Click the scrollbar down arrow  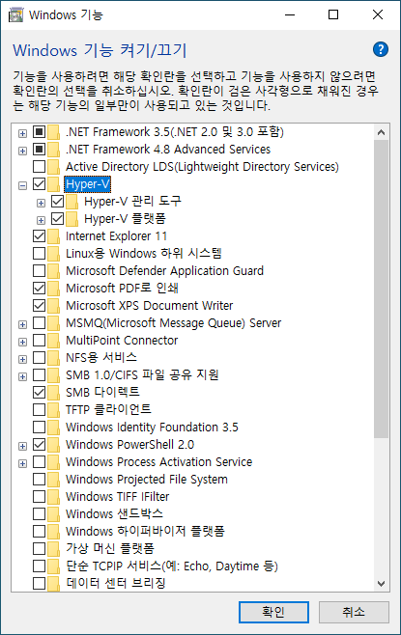pyautogui.click(x=381, y=584)
